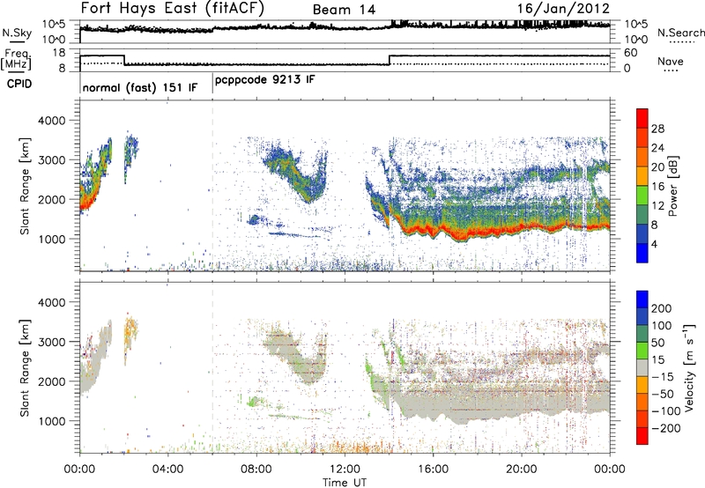
Task: Pick the bottom blue Power segment below 4
Action: [642, 253]
